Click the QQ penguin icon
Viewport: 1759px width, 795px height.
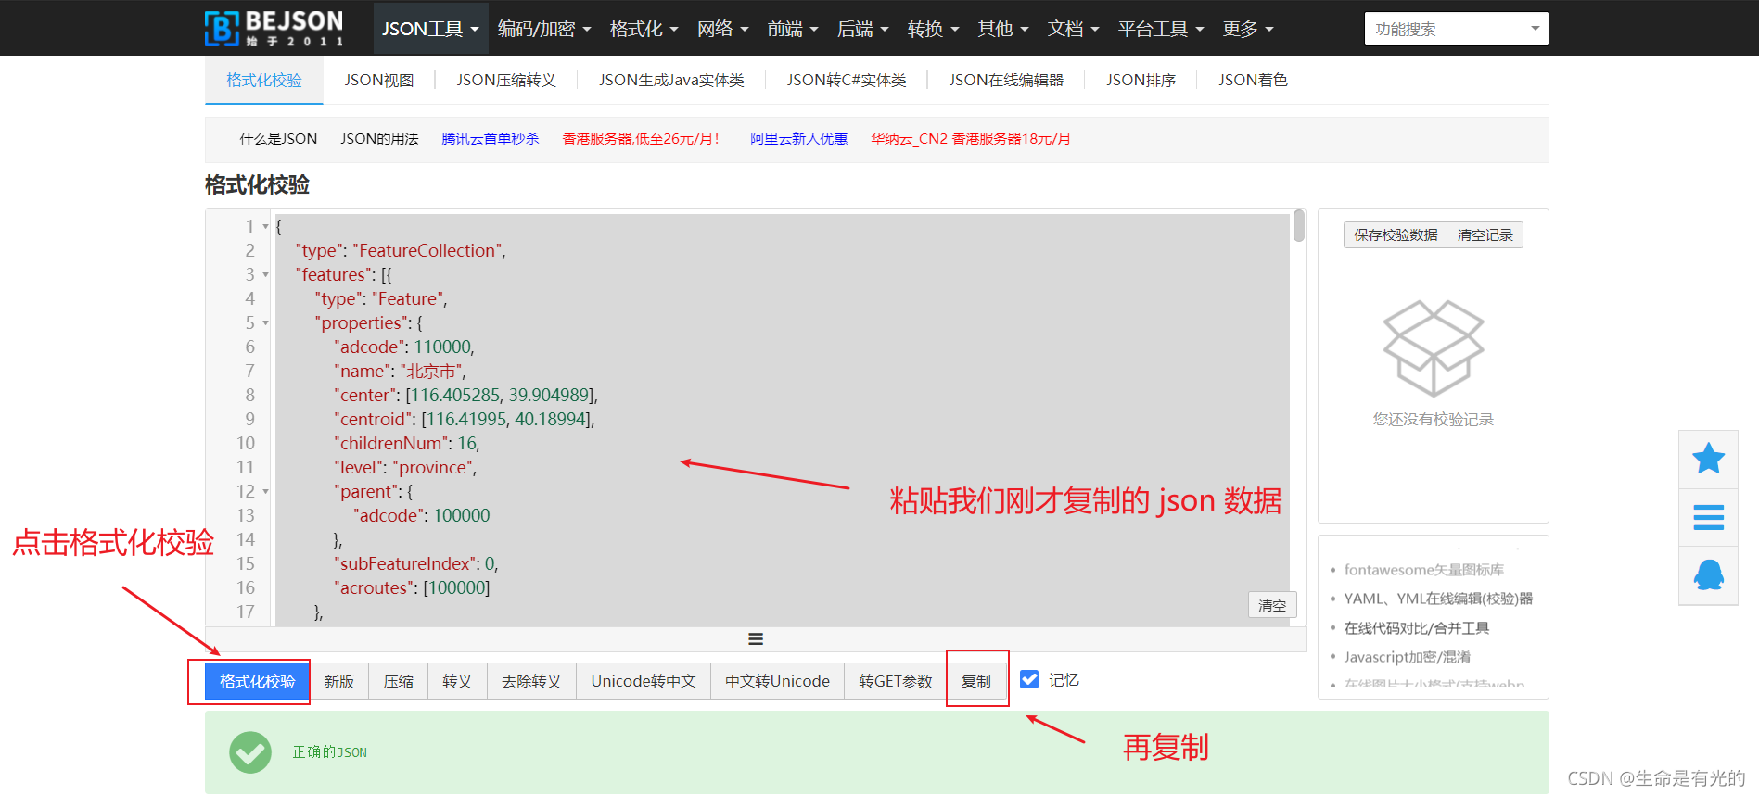pyautogui.click(x=1708, y=574)
